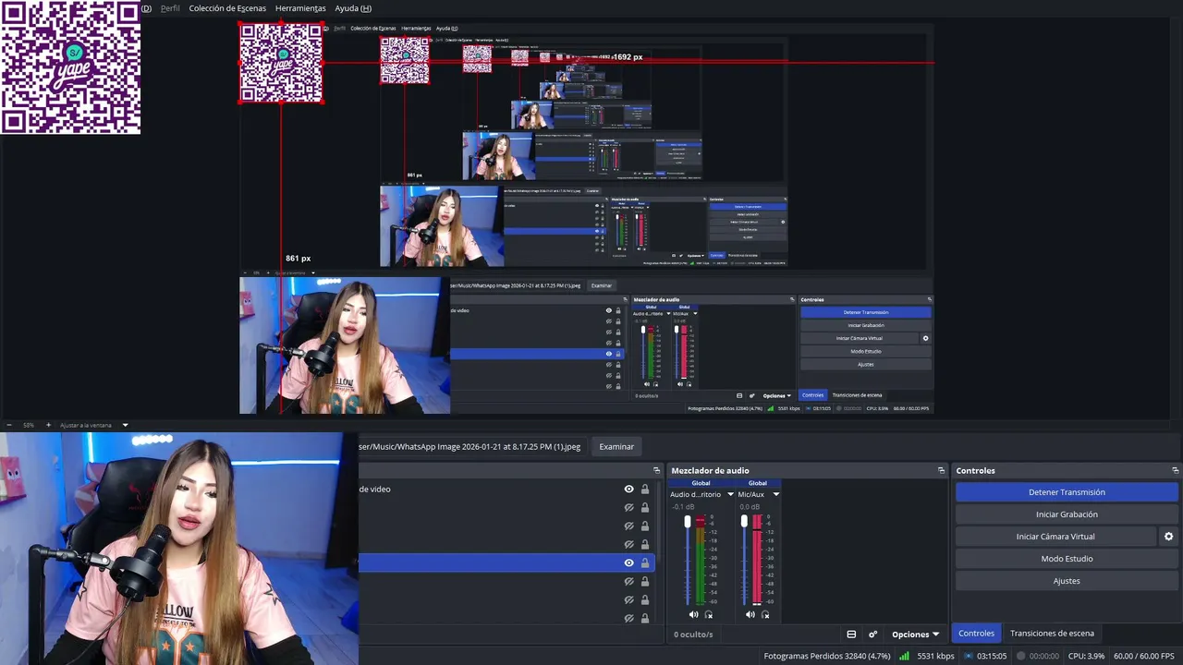Lock the source row just below 'de video'

tap(645, 508)
